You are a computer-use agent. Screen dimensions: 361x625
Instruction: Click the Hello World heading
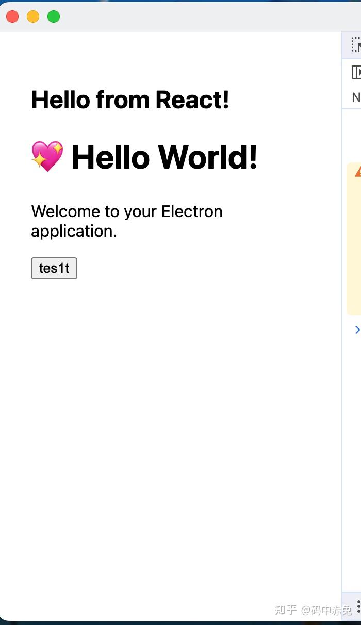coord(165,156)
